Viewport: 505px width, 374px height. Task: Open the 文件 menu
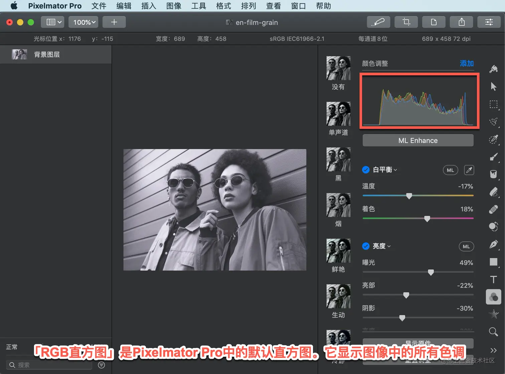(x=99, y=6)
